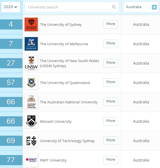Click the UTS logo
This screenshot has height=168, width=160.
(x=31, y=141)
